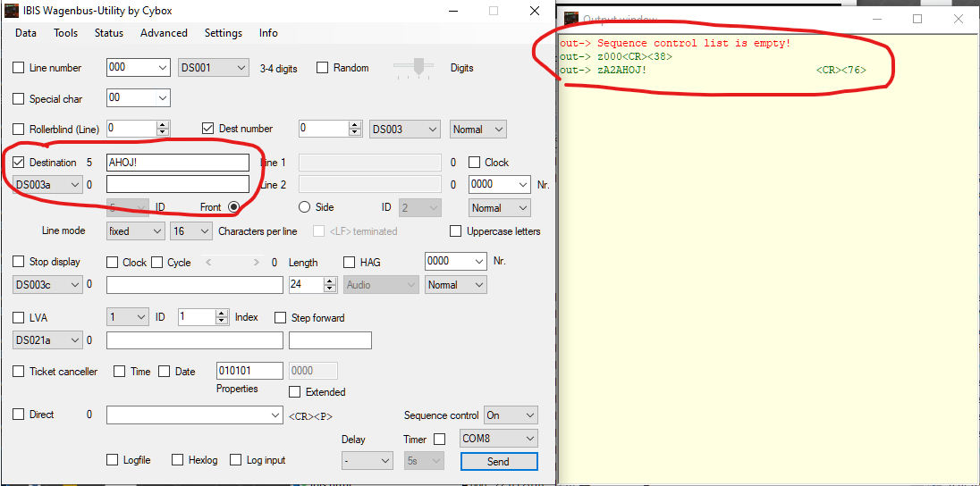Open the DS021a dropdown
The width and height of the screenshot is (980, 486).
coord(47,340)
